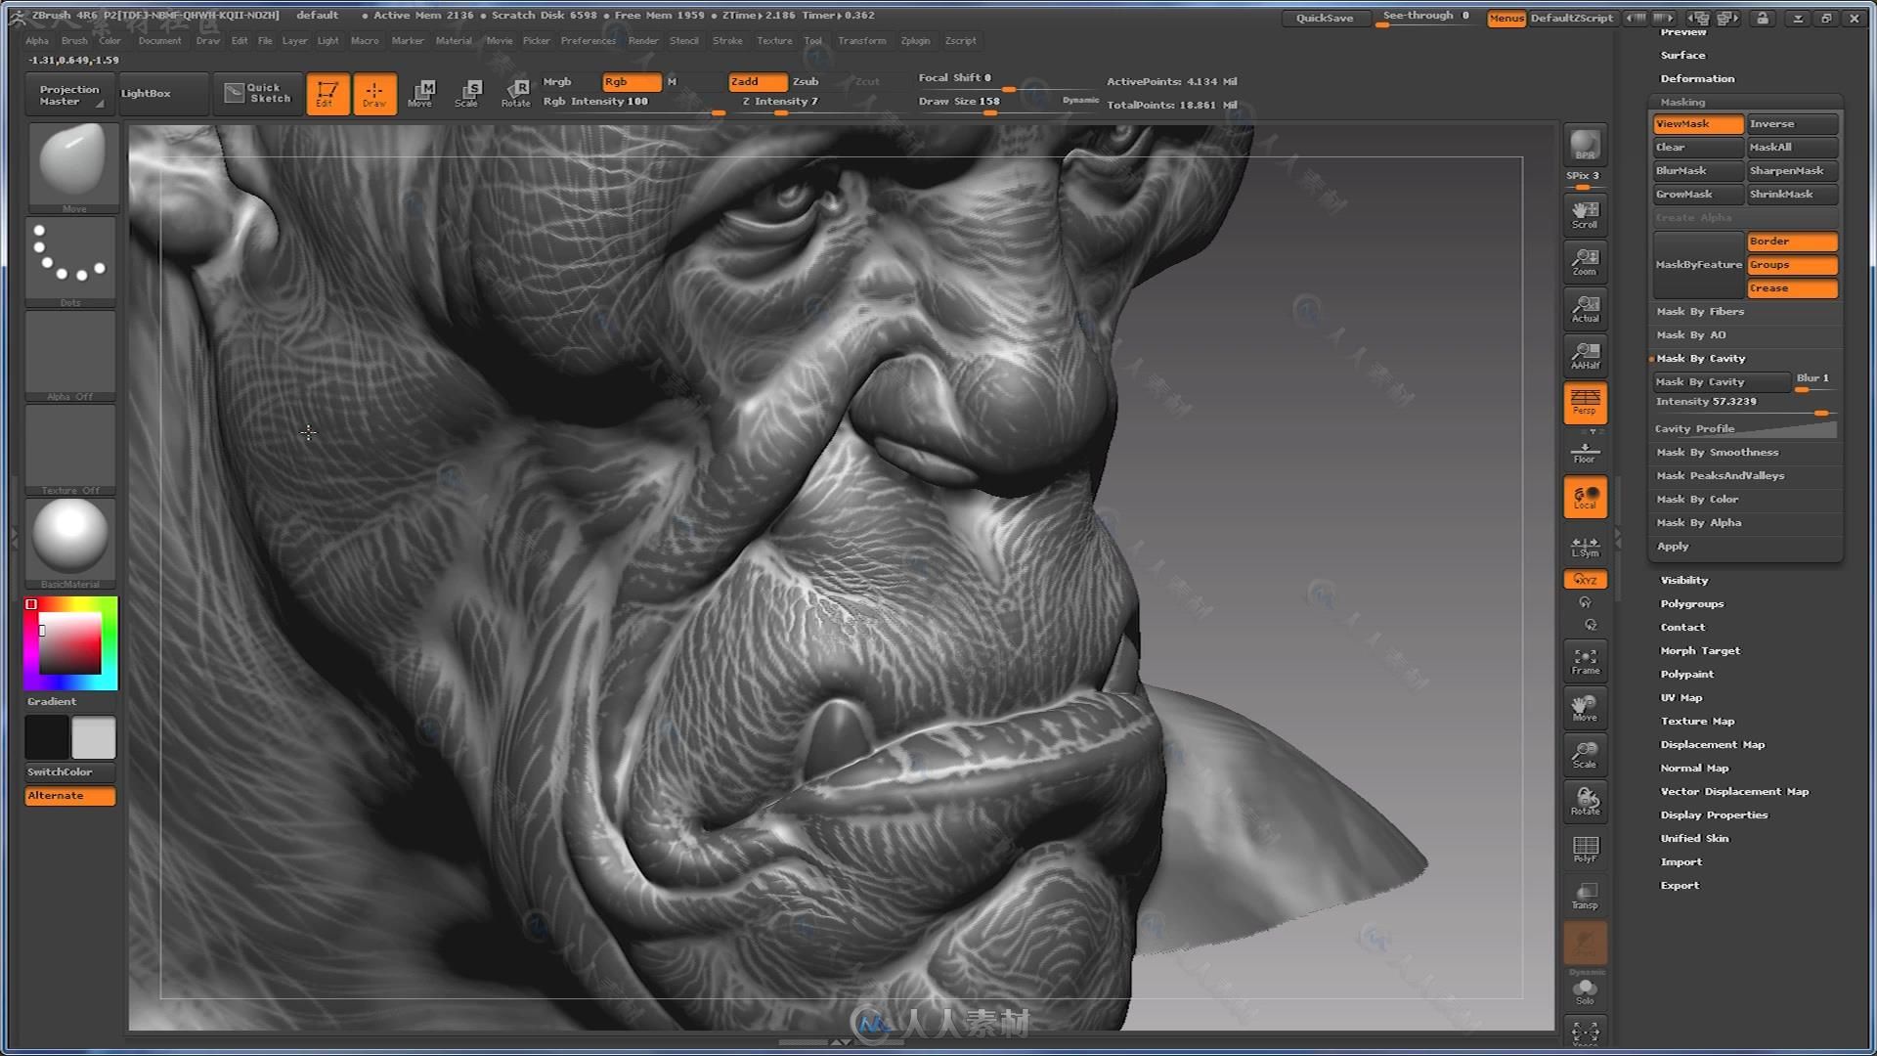1877x1056 pixels.
Task: Click the Draw tool icon
Action: pyautogui.click(x=373, y=92)
